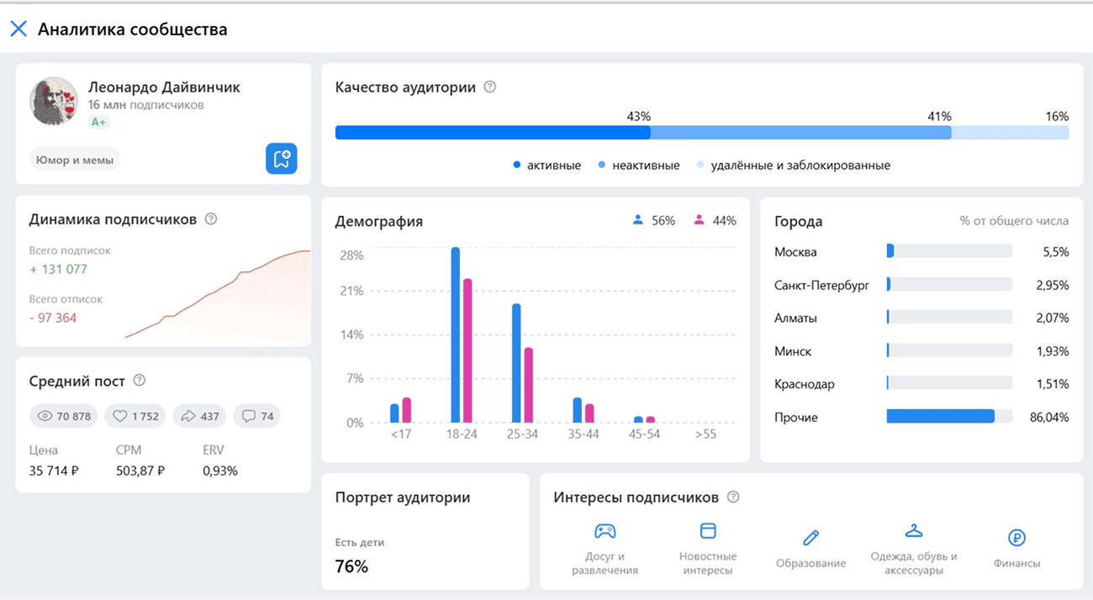Open the Интересы подписчиков help tooltip
Viewport: 1093px width, 600px height.
[x=732, y=497]
